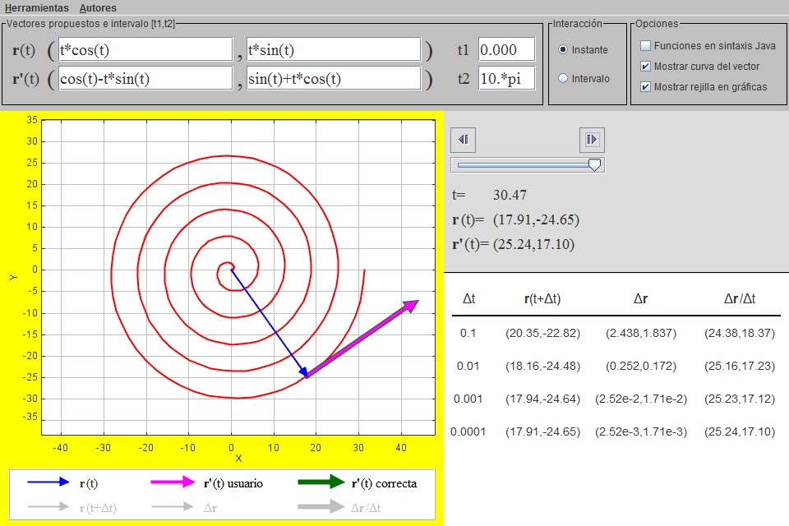Click the t1 field containing 0.000
789x526 pixels.
(x=506, y=50)
